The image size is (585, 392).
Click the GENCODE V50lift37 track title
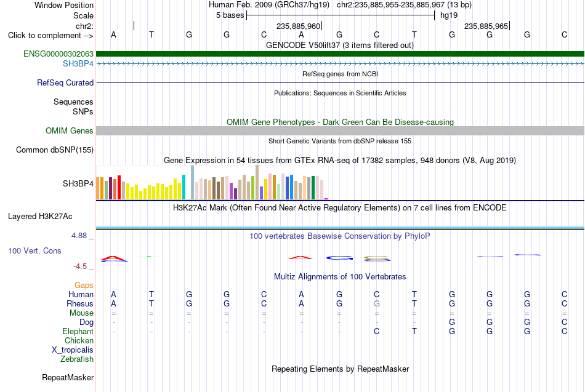coord(340,46)
